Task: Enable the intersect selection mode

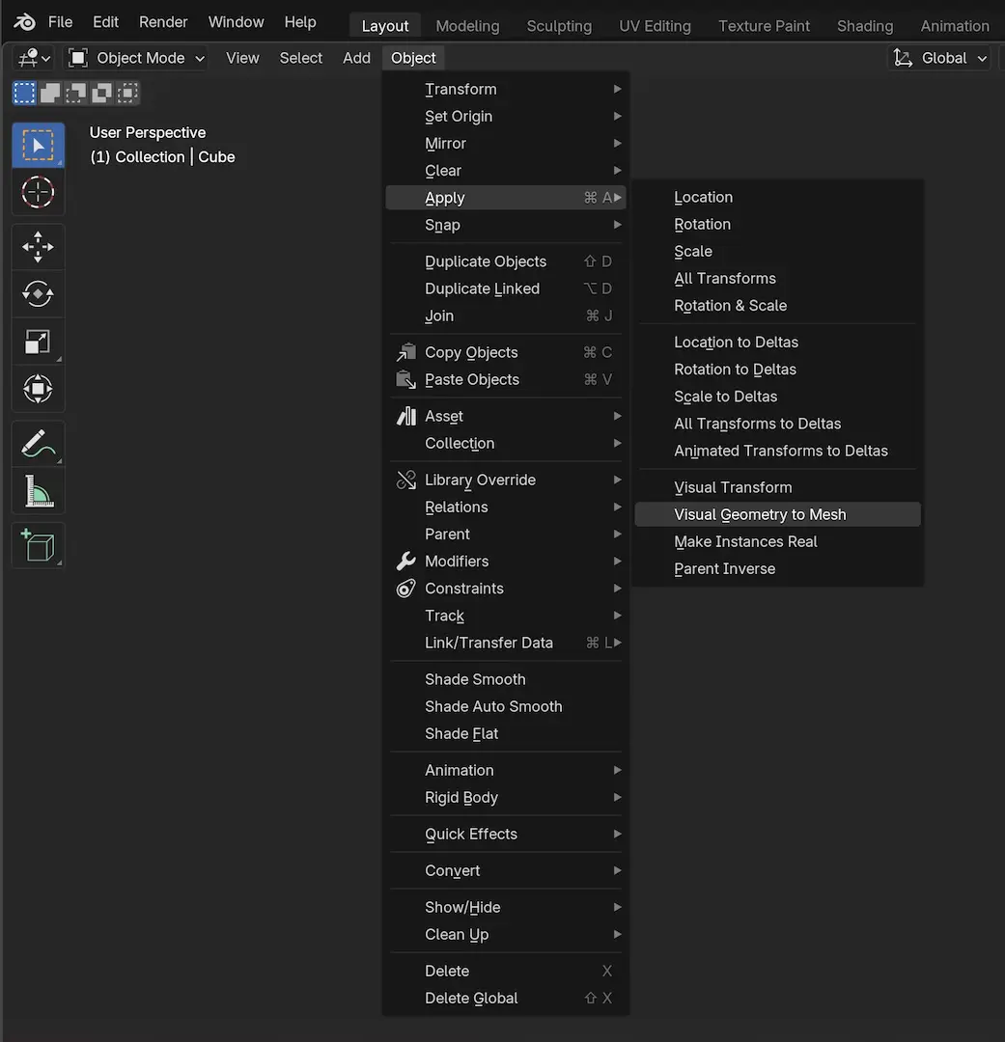Action: [127, 93]
